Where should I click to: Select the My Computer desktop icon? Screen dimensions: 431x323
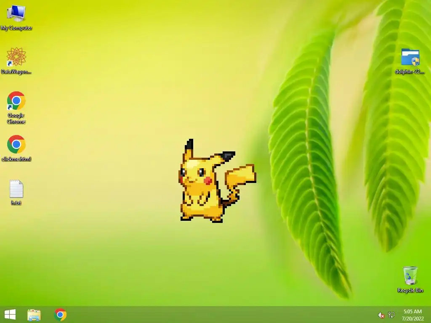pos(16,13)
